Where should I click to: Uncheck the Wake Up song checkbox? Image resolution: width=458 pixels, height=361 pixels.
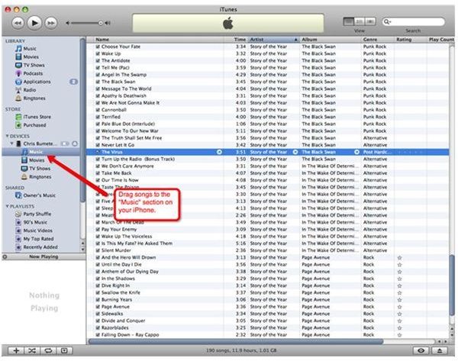(98, 53)
